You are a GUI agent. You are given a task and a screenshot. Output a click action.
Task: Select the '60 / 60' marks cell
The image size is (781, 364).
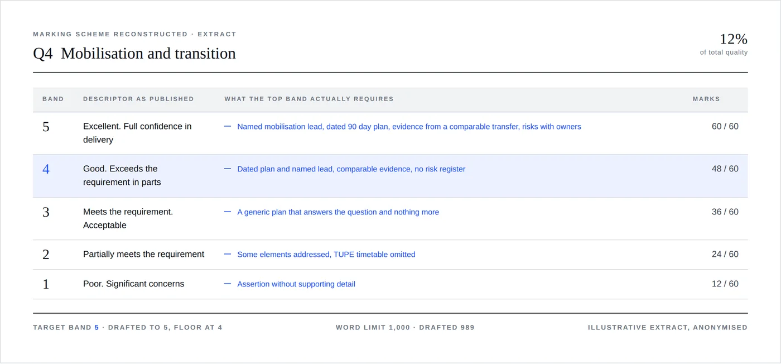(x=725, y=126)
